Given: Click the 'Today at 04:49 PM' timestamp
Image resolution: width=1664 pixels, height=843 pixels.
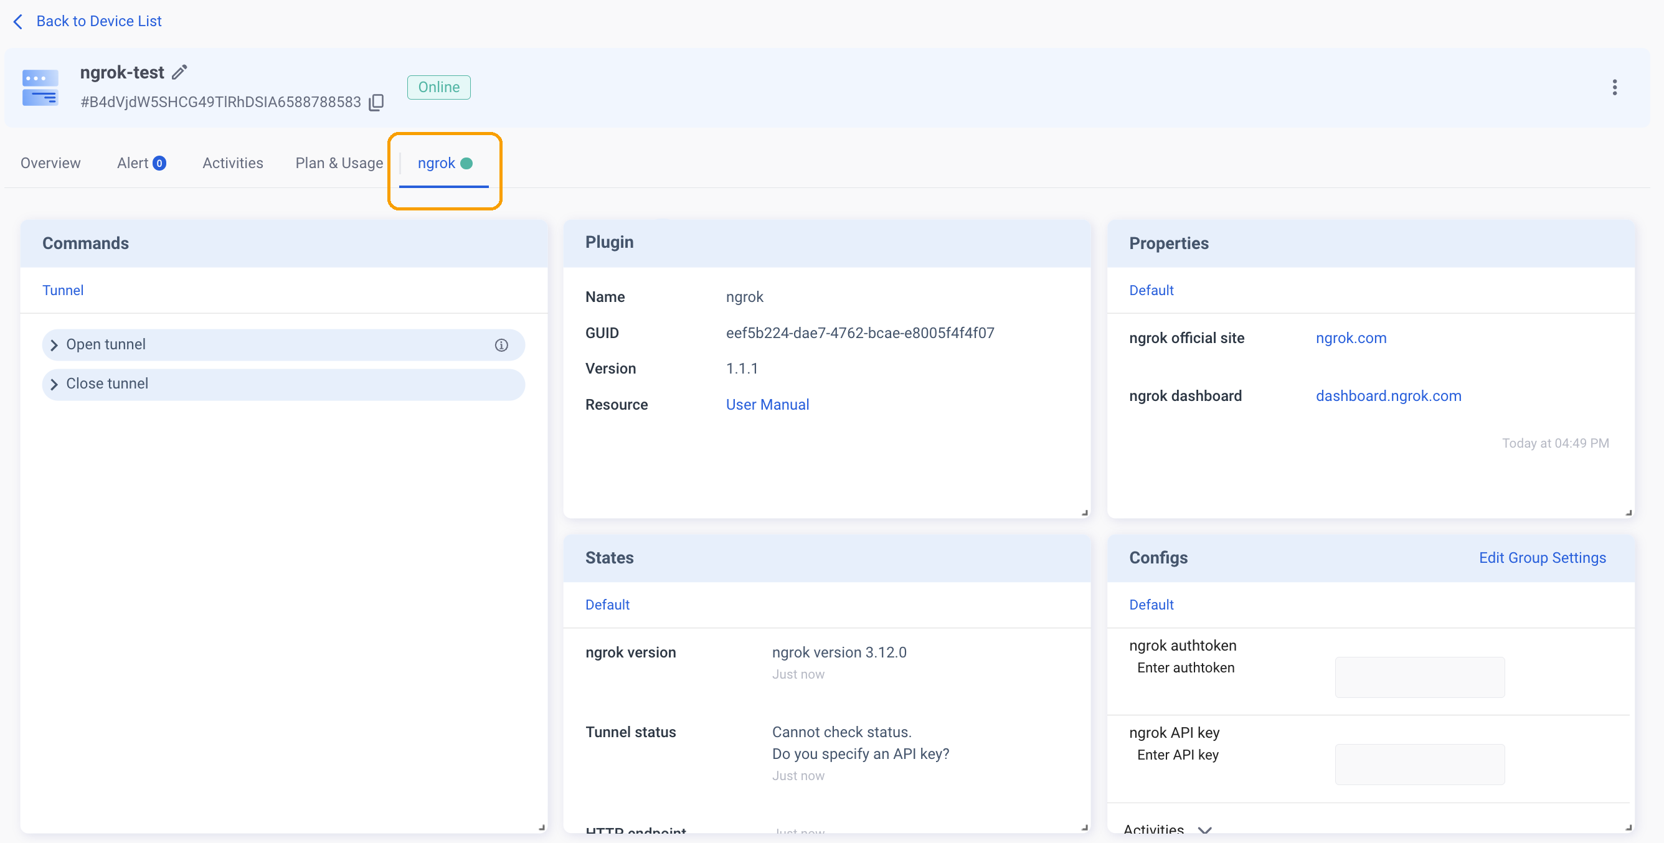Looking at the screenshot, I should (x=1555, y=444).
